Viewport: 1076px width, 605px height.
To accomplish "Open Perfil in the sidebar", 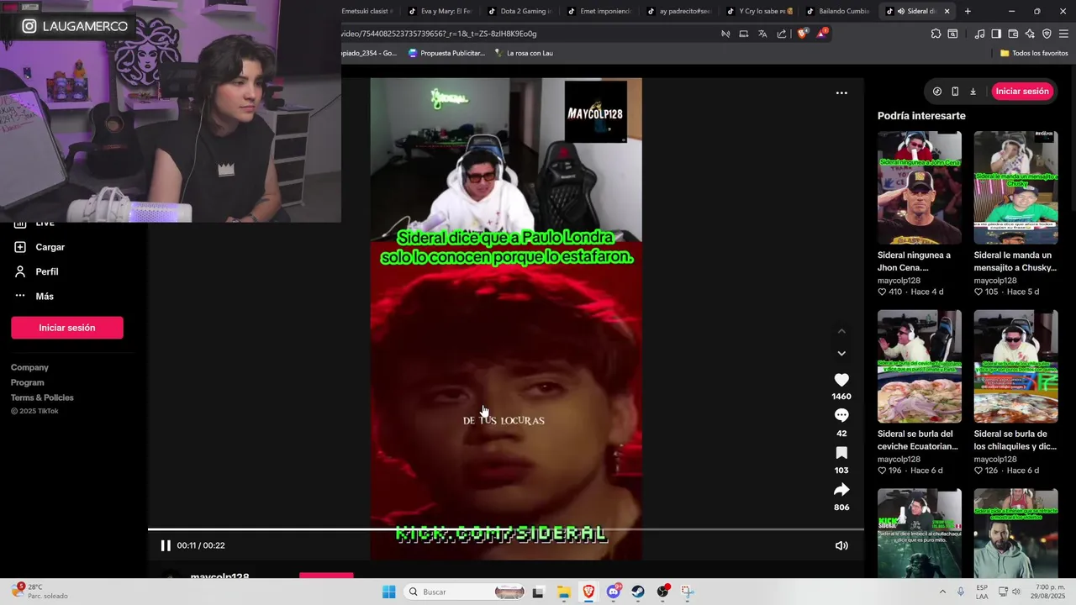I will tap(37, 271).
